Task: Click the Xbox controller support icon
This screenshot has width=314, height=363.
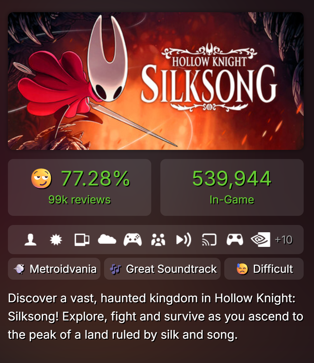Action: 133,240
